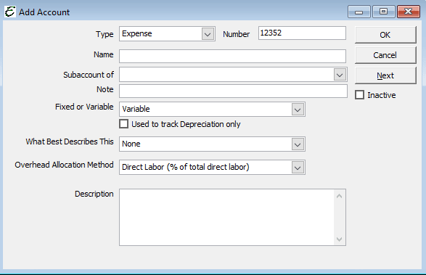The height and width of the screenshot is (275, 426).
Task: Click the Cancel button
Action: tap(385, 55)
